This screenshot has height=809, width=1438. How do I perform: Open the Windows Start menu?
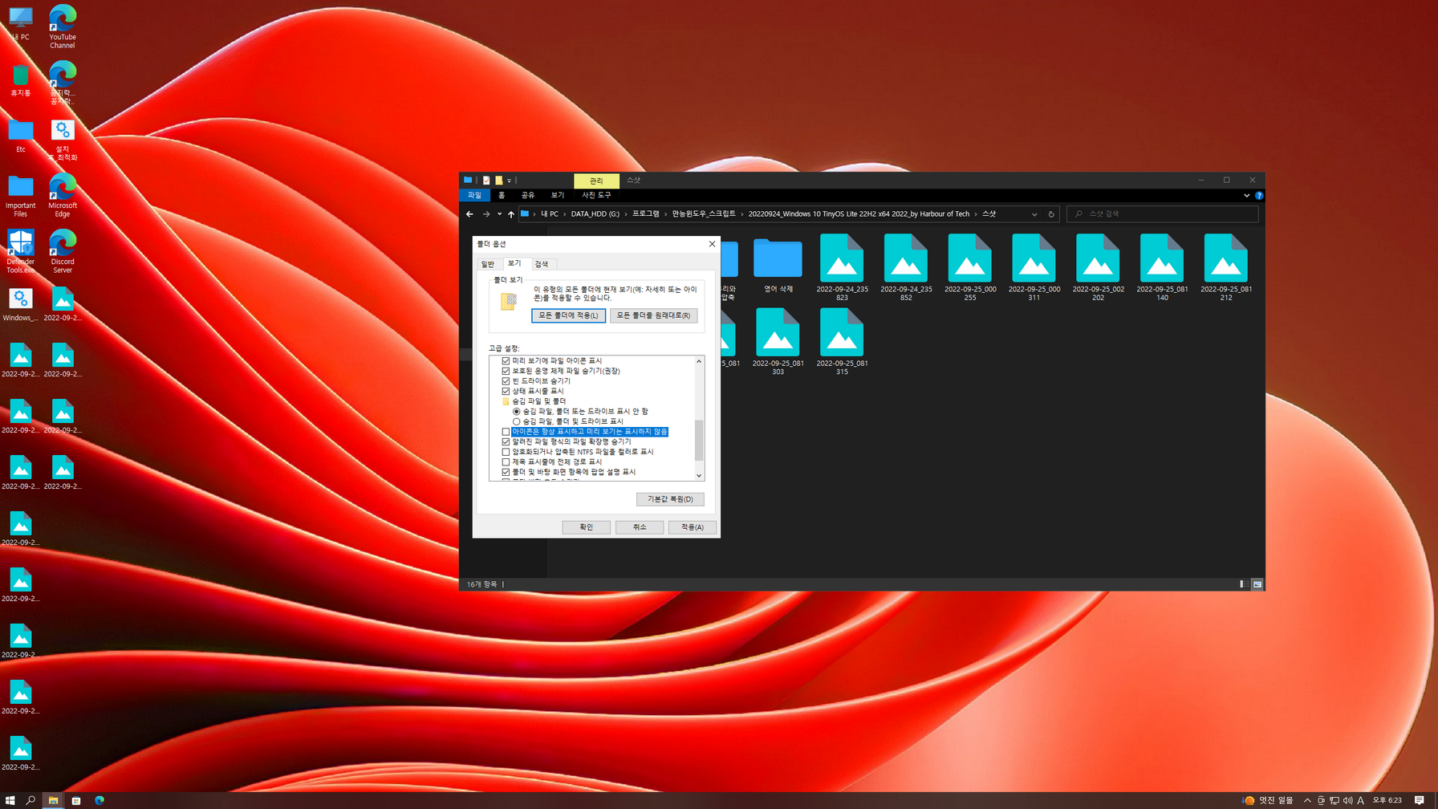10,800
